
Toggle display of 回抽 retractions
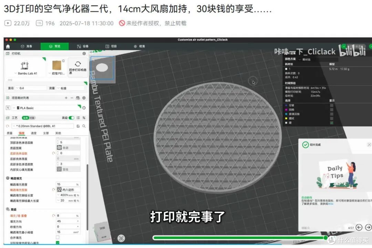click(x=331, y=110)
